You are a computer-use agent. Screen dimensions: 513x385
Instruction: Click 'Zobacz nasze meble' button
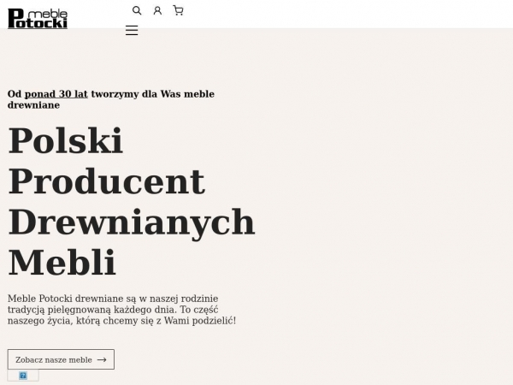pyautogui.click(x=62, y=359)
